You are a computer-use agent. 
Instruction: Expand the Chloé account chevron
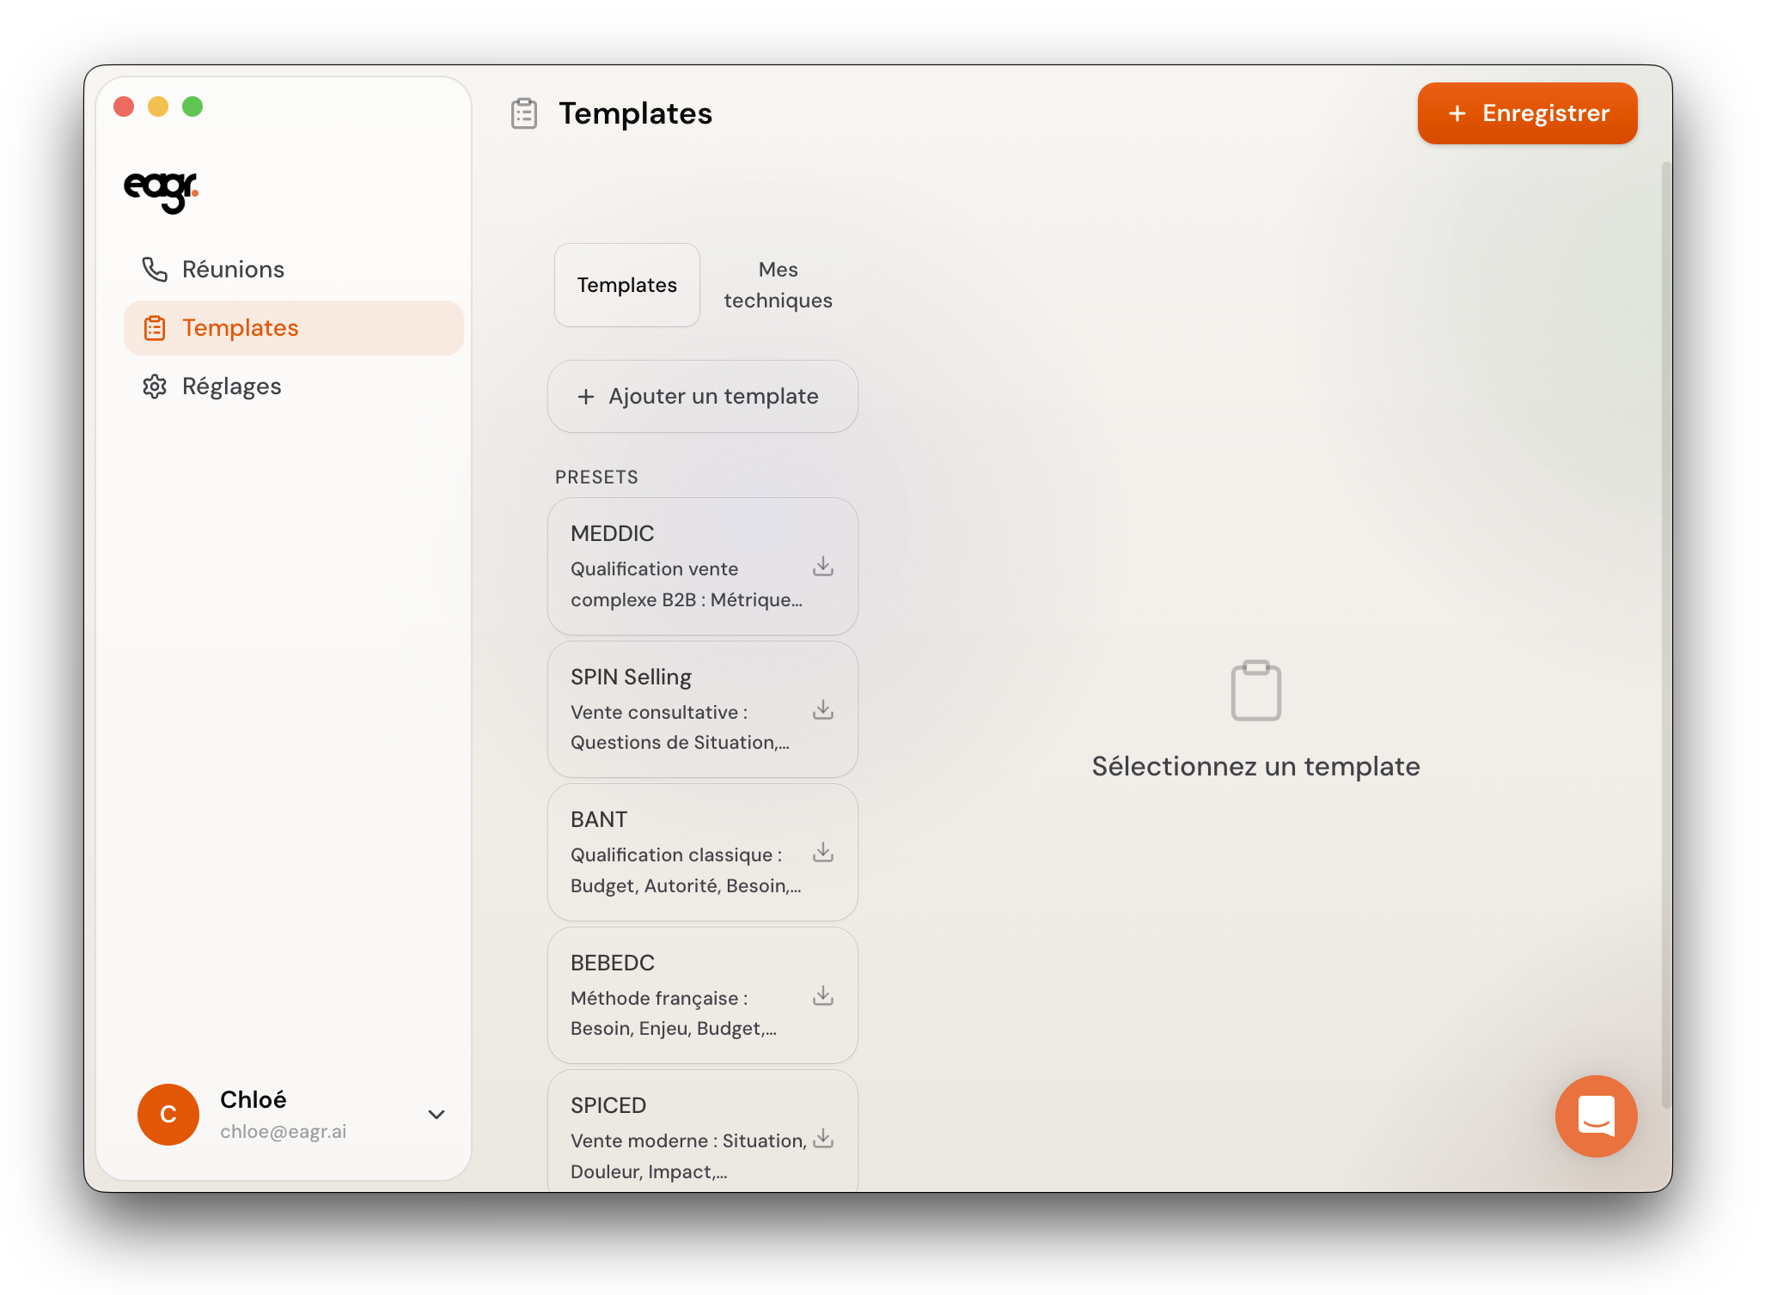coord(437,1115)
